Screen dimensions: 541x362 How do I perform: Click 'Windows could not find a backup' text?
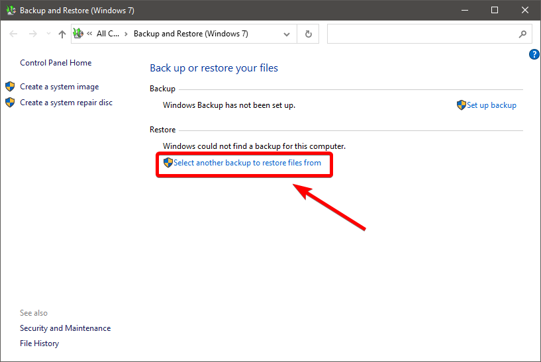[x=254, y=146]
